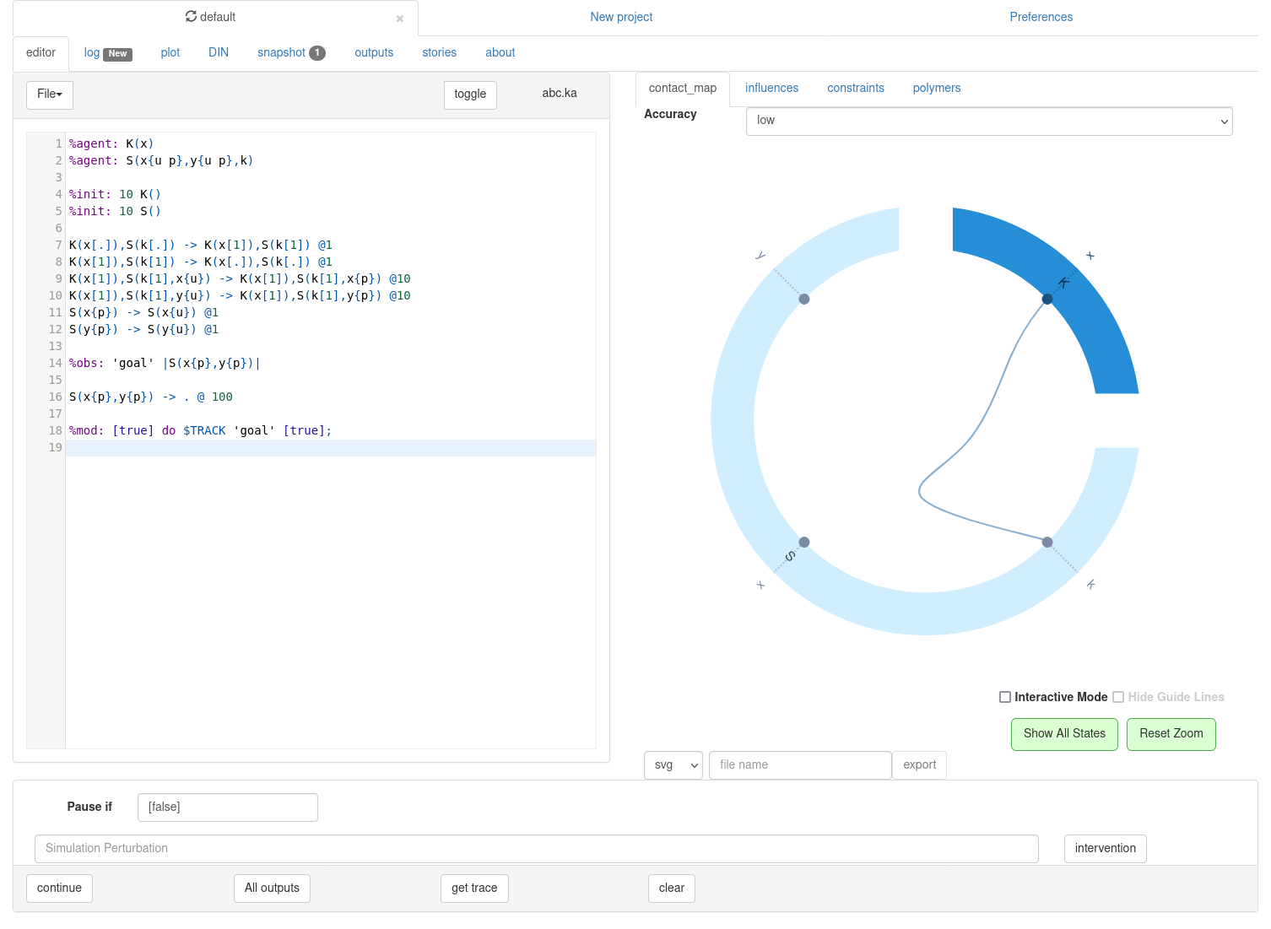Click the export button
Screen dimensions: 1271x929
919,765
